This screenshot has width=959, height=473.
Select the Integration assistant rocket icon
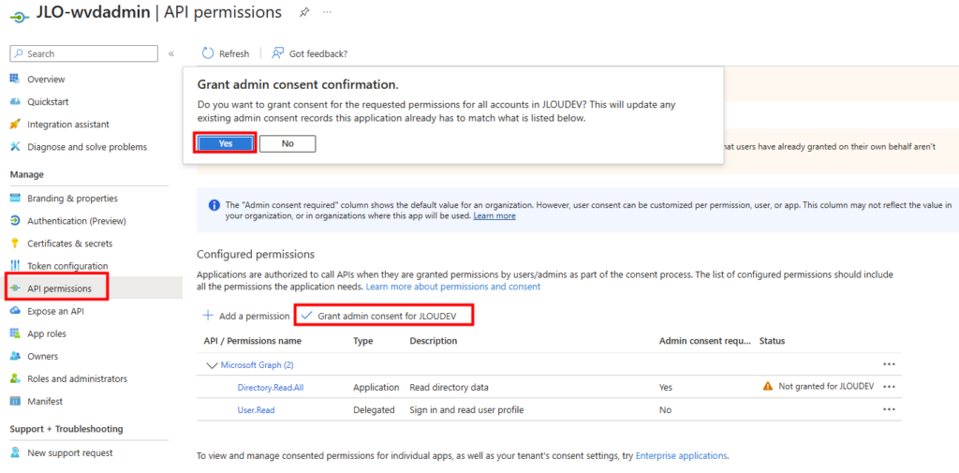coord(15,124)
